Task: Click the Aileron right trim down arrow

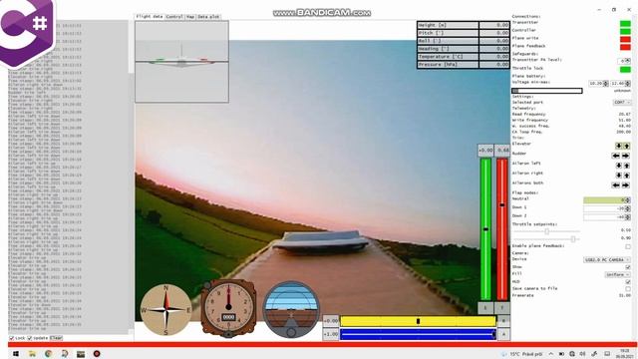Action: pyautogui.click(x=618, y=176)
